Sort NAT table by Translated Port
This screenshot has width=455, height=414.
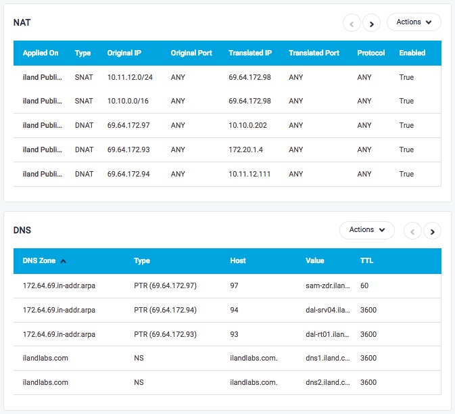pyautogui.click(x=314, y=53)
